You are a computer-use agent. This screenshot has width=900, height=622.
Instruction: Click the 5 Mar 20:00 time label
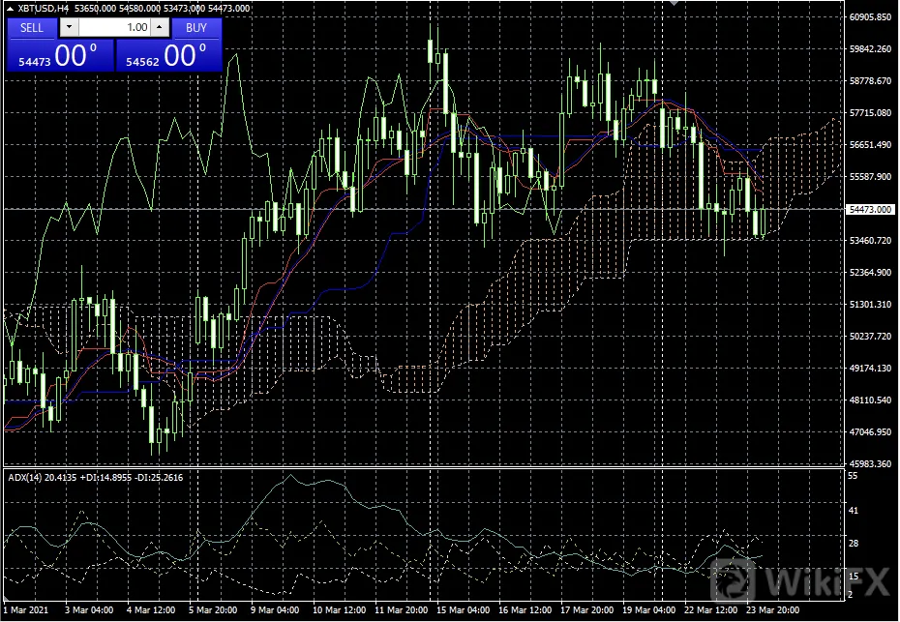click(213, 610)
